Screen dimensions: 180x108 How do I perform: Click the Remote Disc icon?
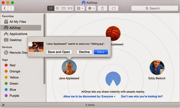point(6,53)
